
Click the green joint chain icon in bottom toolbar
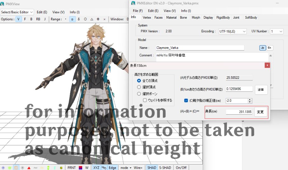(48, 167)
